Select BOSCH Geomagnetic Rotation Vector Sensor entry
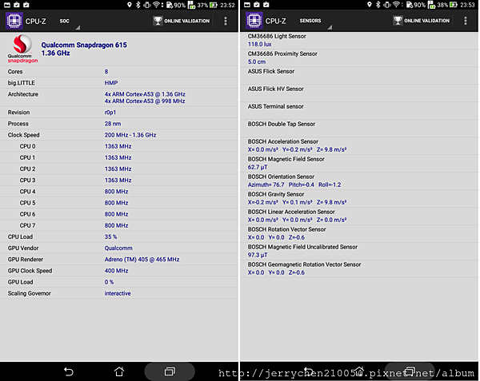480x381 pixels. coord(359,268)
